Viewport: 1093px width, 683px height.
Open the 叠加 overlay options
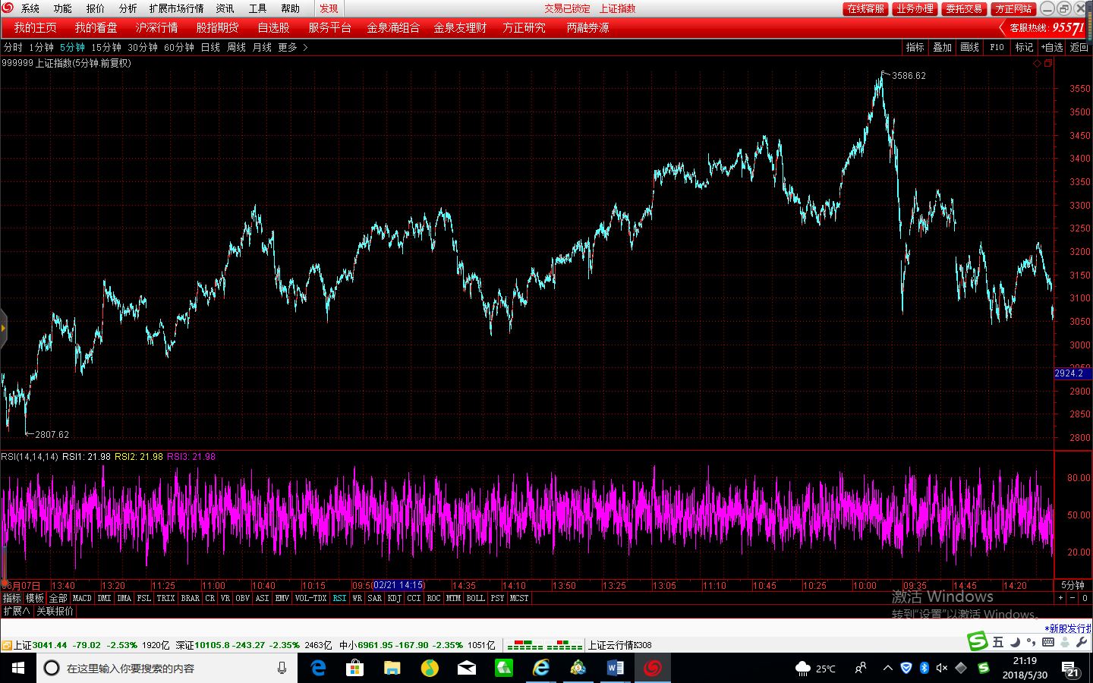(942, 47)
